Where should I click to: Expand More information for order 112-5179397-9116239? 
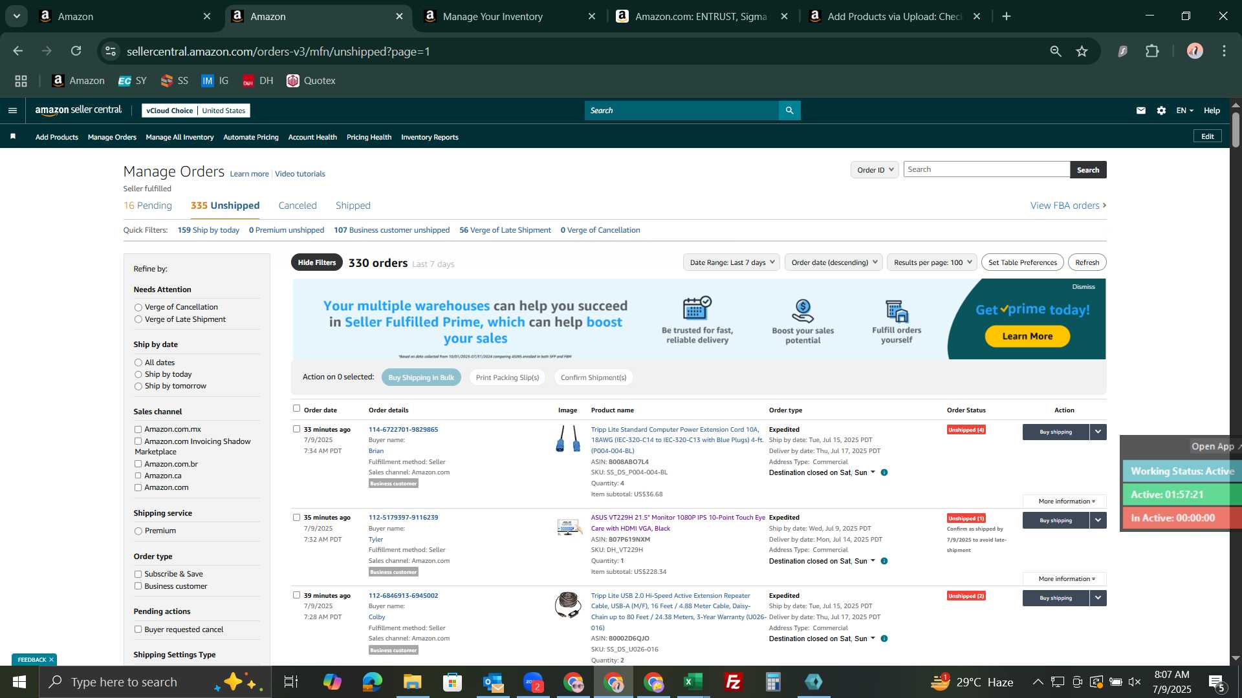(1065, 579)
